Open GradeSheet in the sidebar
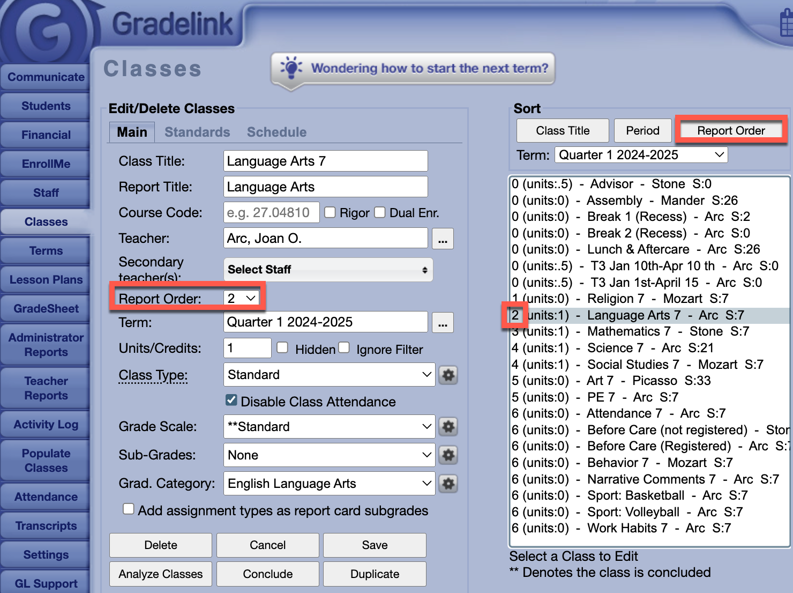Image resolution: width=793 pixels, height=593 pixels. click(46, 309)
